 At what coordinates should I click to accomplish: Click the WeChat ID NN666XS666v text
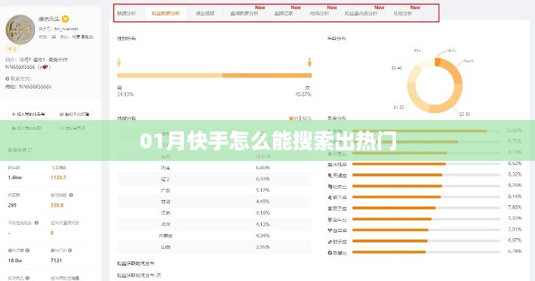[35, 86]
